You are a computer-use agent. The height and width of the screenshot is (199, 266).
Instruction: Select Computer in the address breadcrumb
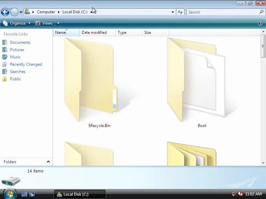click(x=46, y=12)
